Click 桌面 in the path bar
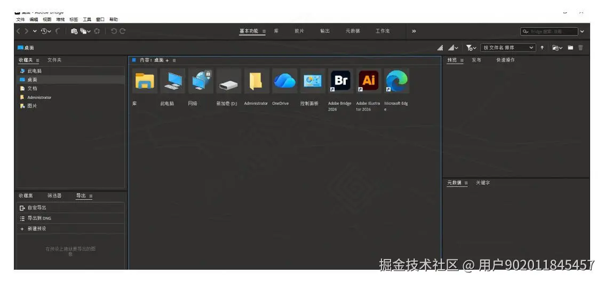Image resolution: width=604 pixels, height=282 pixels. tap(26, 48)
